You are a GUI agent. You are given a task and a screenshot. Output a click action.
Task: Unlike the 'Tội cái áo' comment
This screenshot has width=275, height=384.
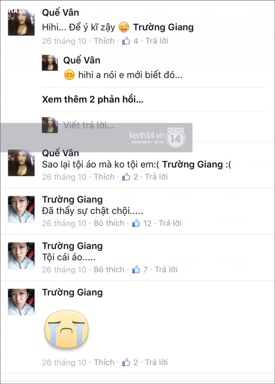coord(109,269)
